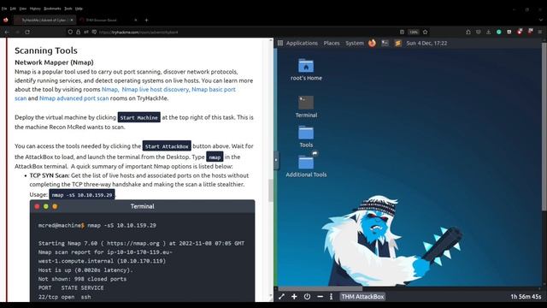Click the padlock site security icon

tap(78, 32)
